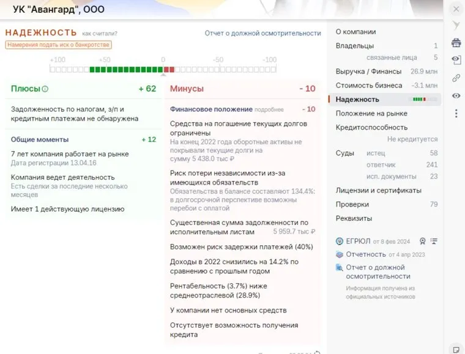Click the document-with-eye icon in right toolbar
Viewport: 465px width, 354px height.
(x=456, y=60)
